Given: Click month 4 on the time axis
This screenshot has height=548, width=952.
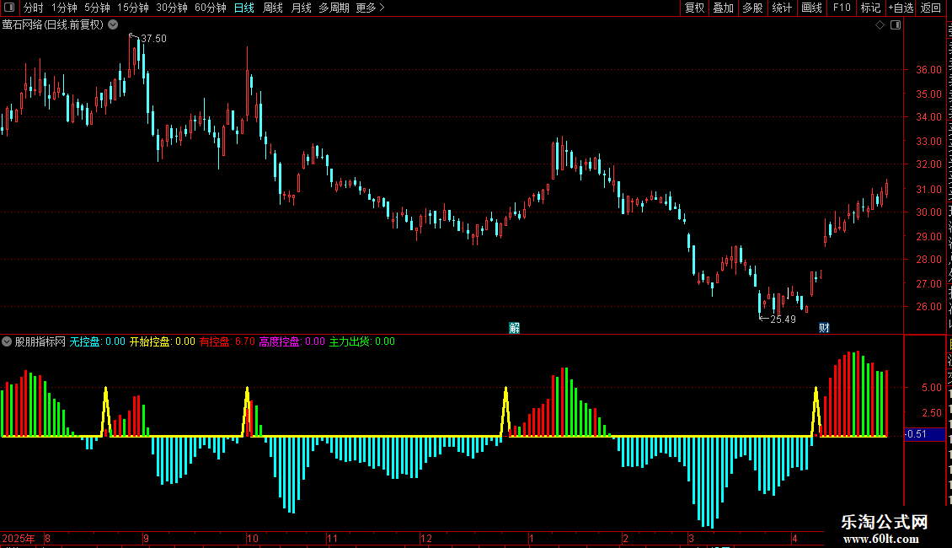Looking at the screenshot, I should [794, 538].
